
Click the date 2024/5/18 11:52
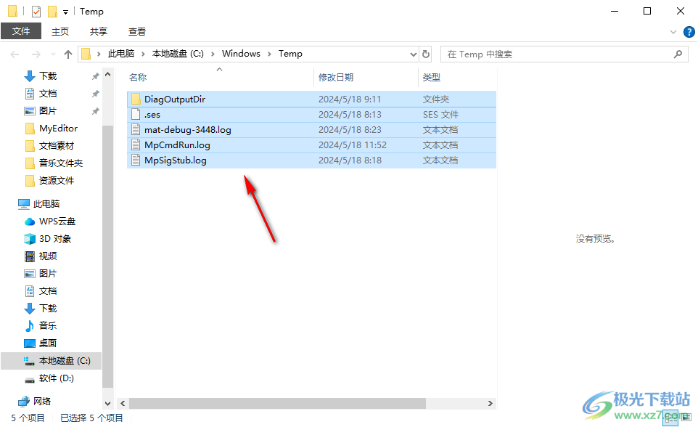click(x=353, y=145)
